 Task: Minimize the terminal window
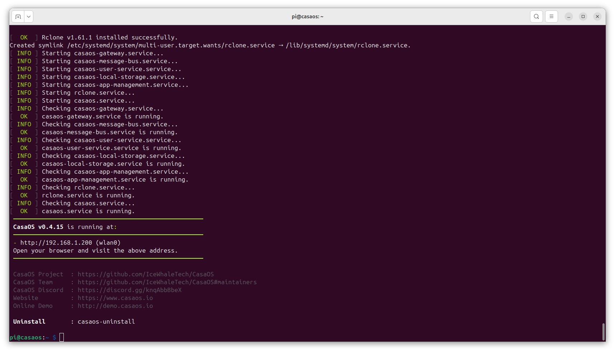568,17
